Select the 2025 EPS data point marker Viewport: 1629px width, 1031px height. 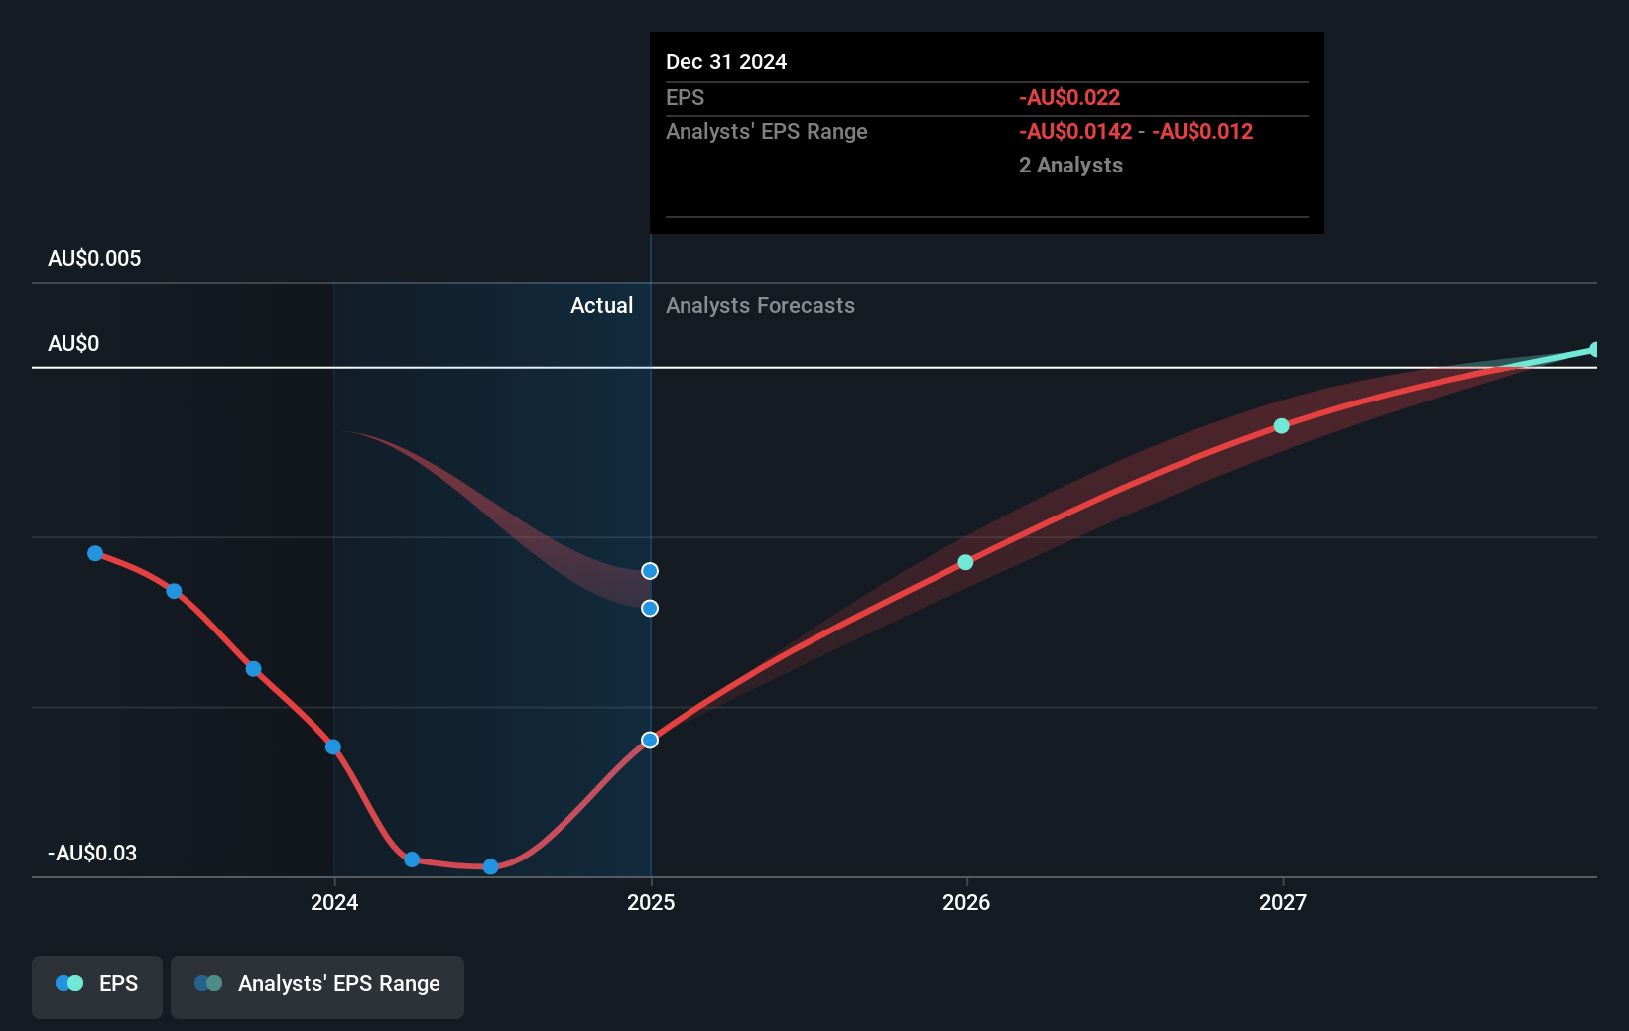650,740
